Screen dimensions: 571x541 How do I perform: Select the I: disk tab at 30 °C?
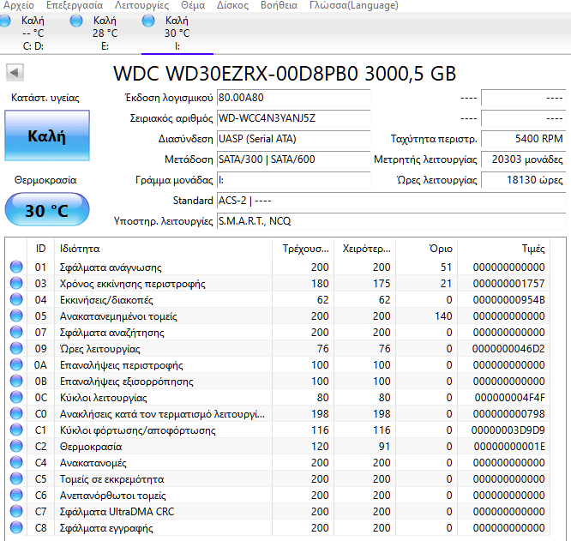177,33
